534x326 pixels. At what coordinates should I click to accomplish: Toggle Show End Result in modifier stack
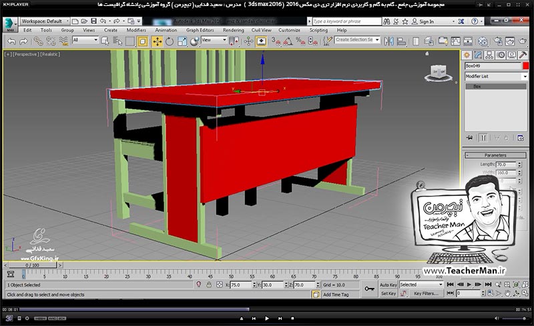click(483, 138)
